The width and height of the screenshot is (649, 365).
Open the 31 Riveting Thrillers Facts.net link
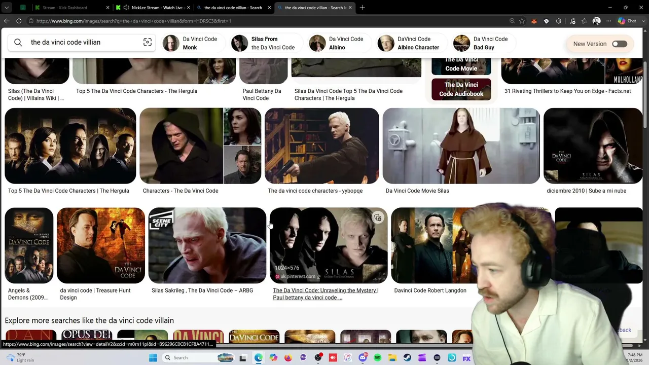coord(568,91)
